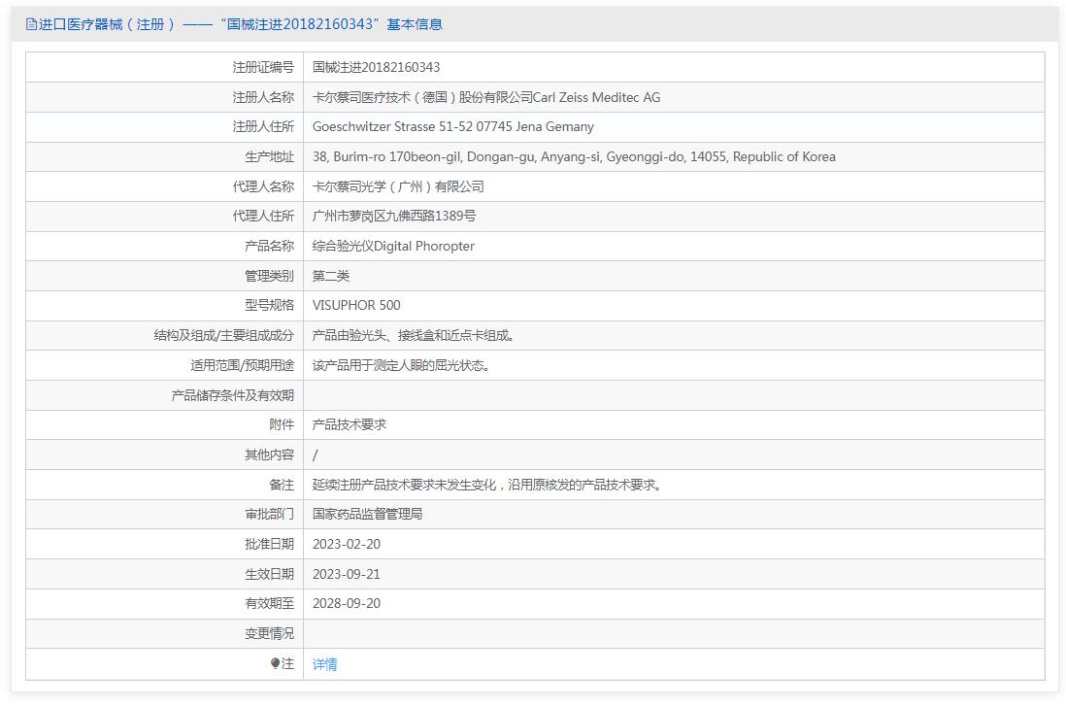Click the approval date 2023-02-20
Screen dimensions: 1066x707
347,544
